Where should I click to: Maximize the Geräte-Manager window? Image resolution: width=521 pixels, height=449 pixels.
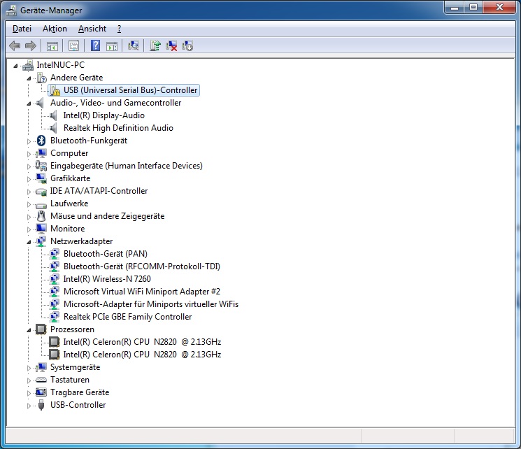pyautogui.click(x=473, y=7)
